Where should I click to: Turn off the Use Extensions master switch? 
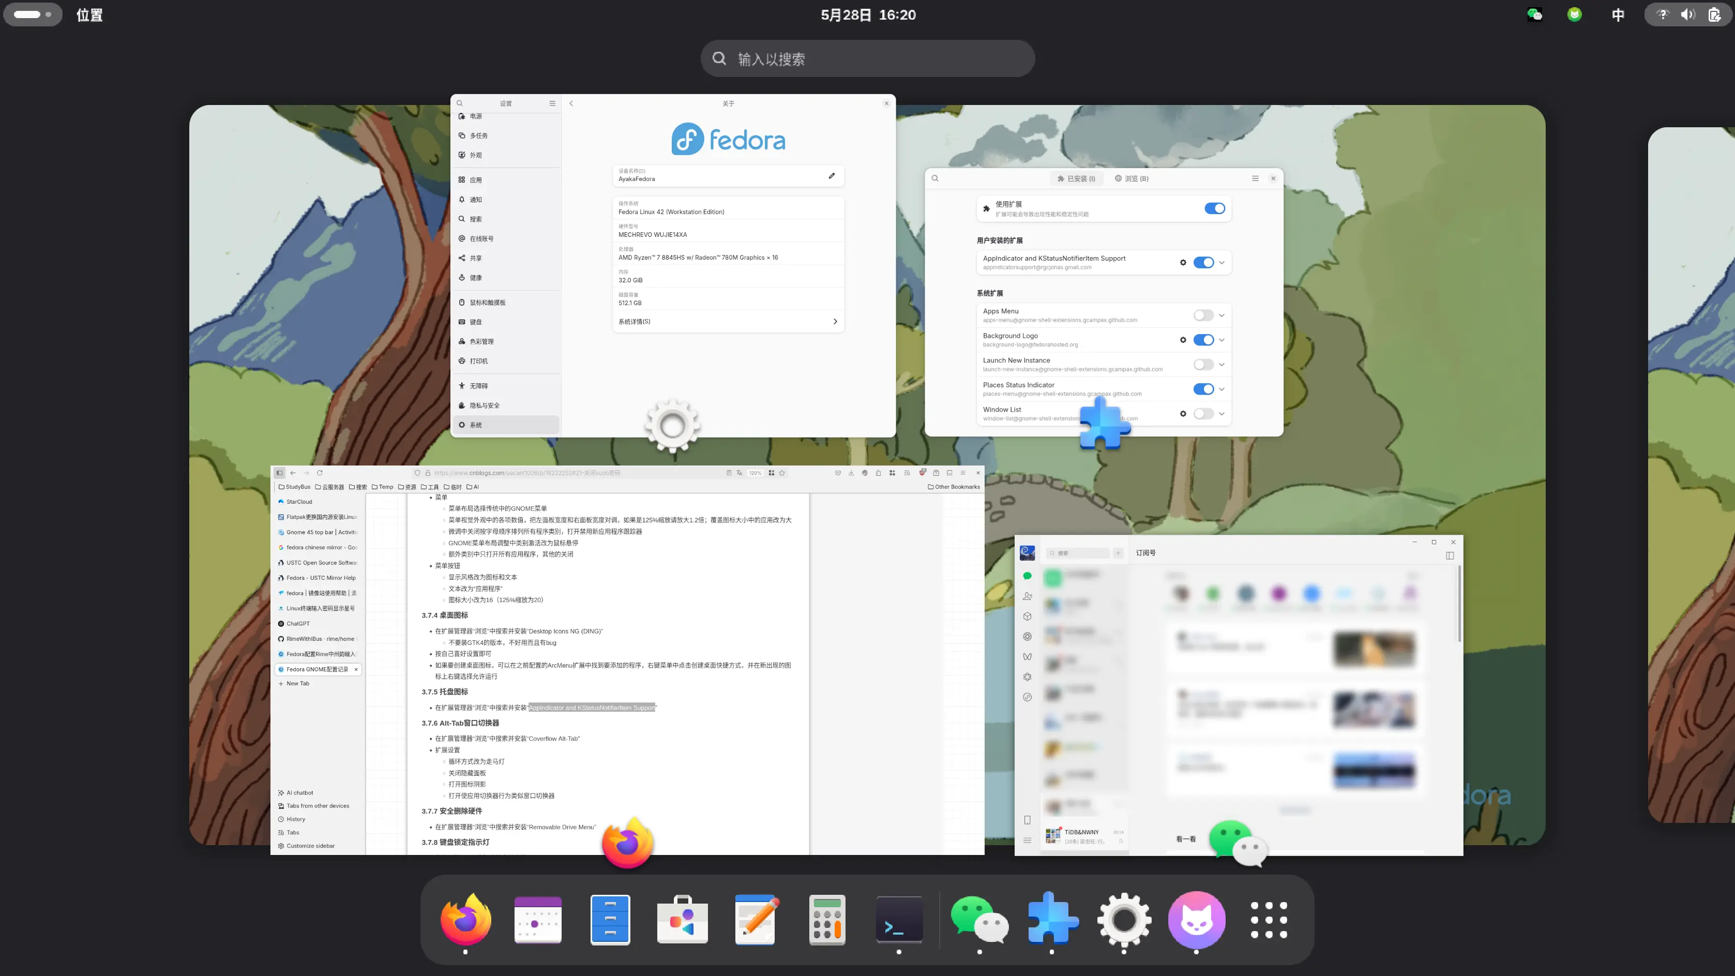pyautogui.click(x=1214, y=209)
